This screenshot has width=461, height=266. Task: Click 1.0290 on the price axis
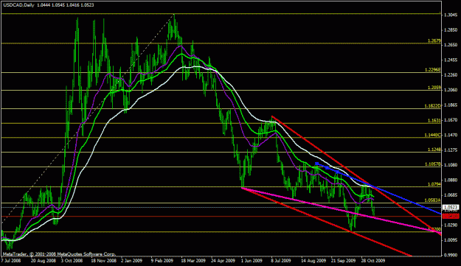click(451, 225)
